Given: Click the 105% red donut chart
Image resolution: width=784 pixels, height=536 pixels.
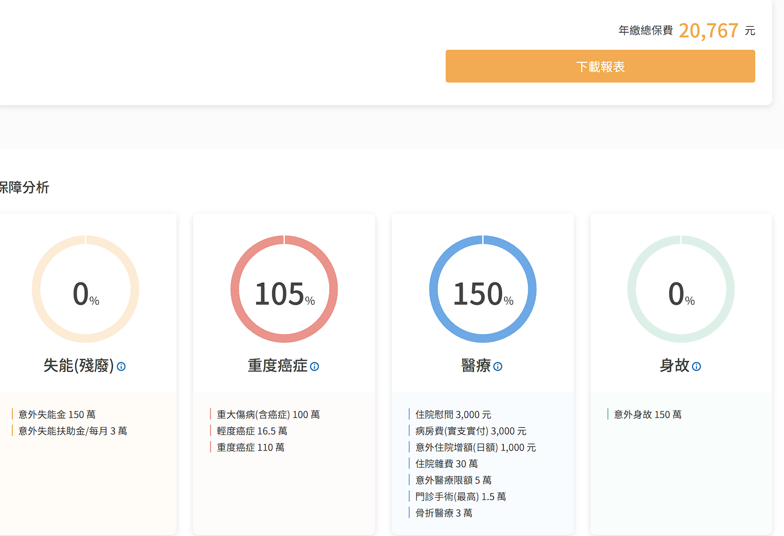Looking at the screenshot, I should [x=284, y=289].
